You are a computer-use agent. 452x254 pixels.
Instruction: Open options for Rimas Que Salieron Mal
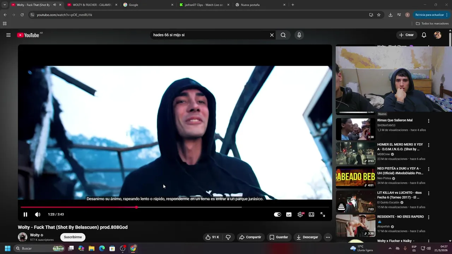429,121
